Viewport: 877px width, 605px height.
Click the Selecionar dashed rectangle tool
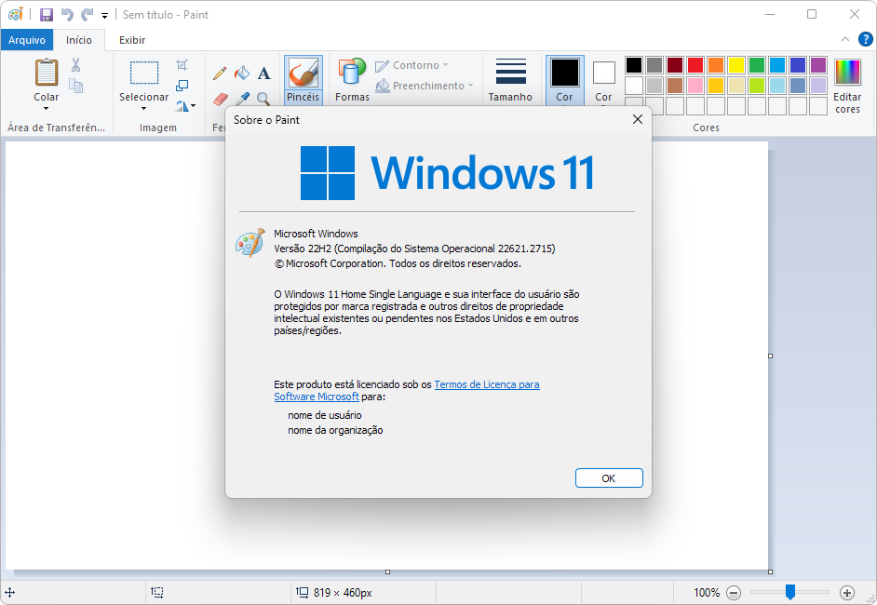(144, 72)
